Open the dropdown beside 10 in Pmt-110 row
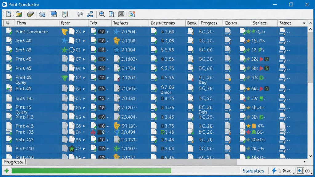Viewport: 315px width, 177px height. (108, 149)
